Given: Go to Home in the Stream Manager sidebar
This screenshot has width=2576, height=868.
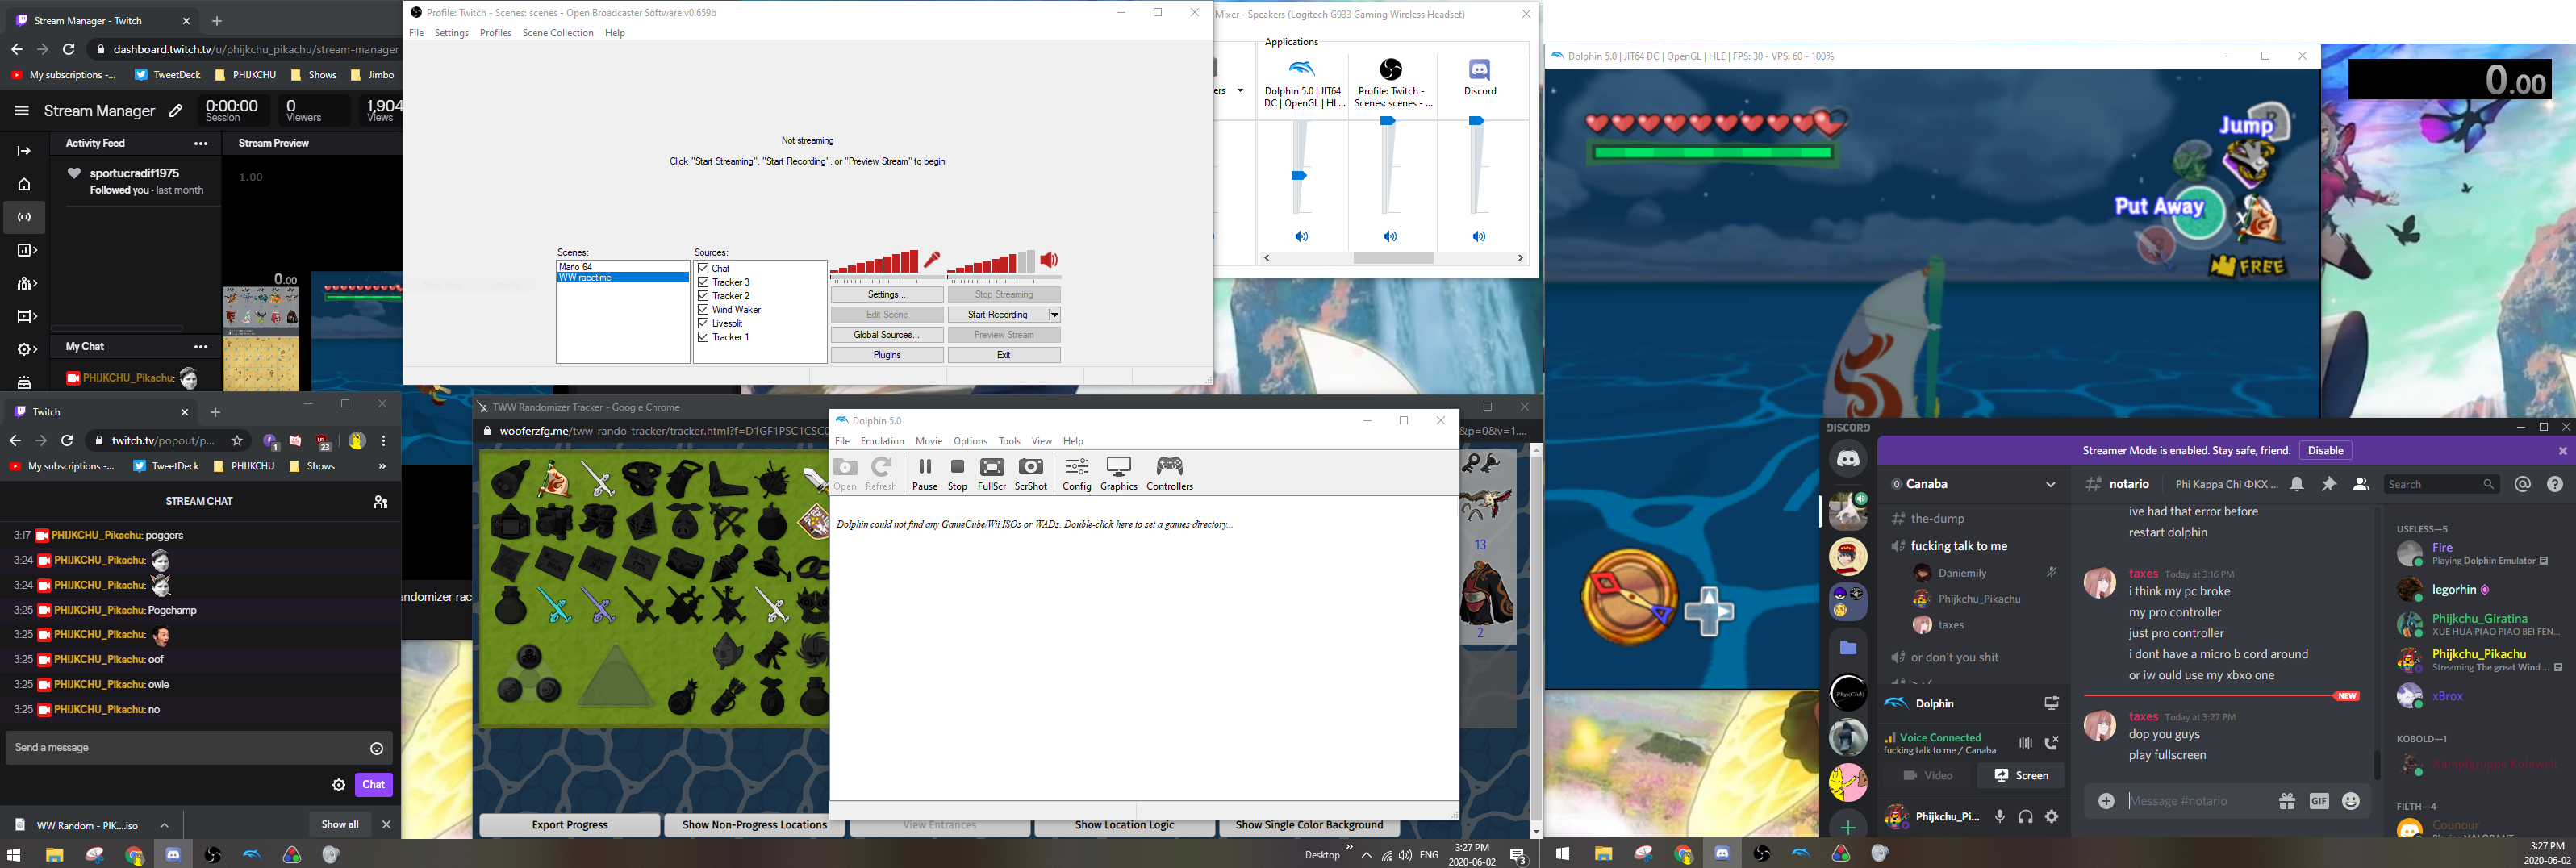Looking at the screenshot, I should 25,184.
